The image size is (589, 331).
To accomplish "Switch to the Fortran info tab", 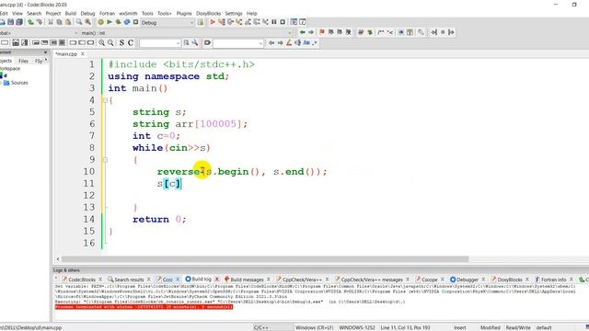I will (553, 280).
